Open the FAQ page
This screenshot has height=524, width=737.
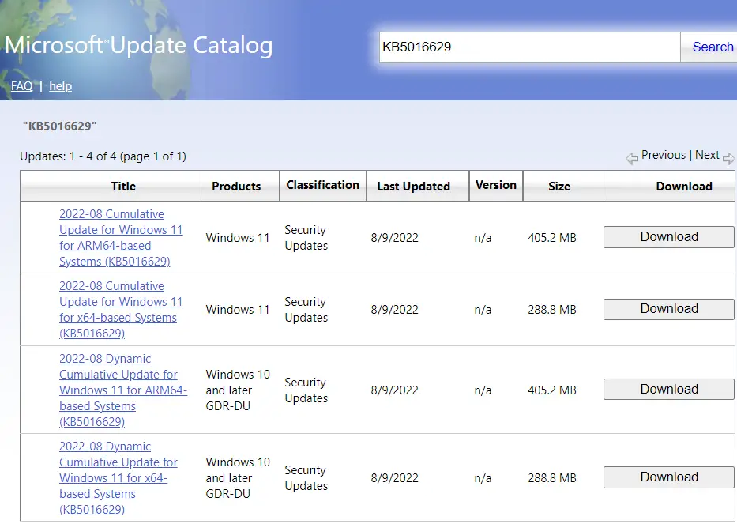[x=21, y=86]
